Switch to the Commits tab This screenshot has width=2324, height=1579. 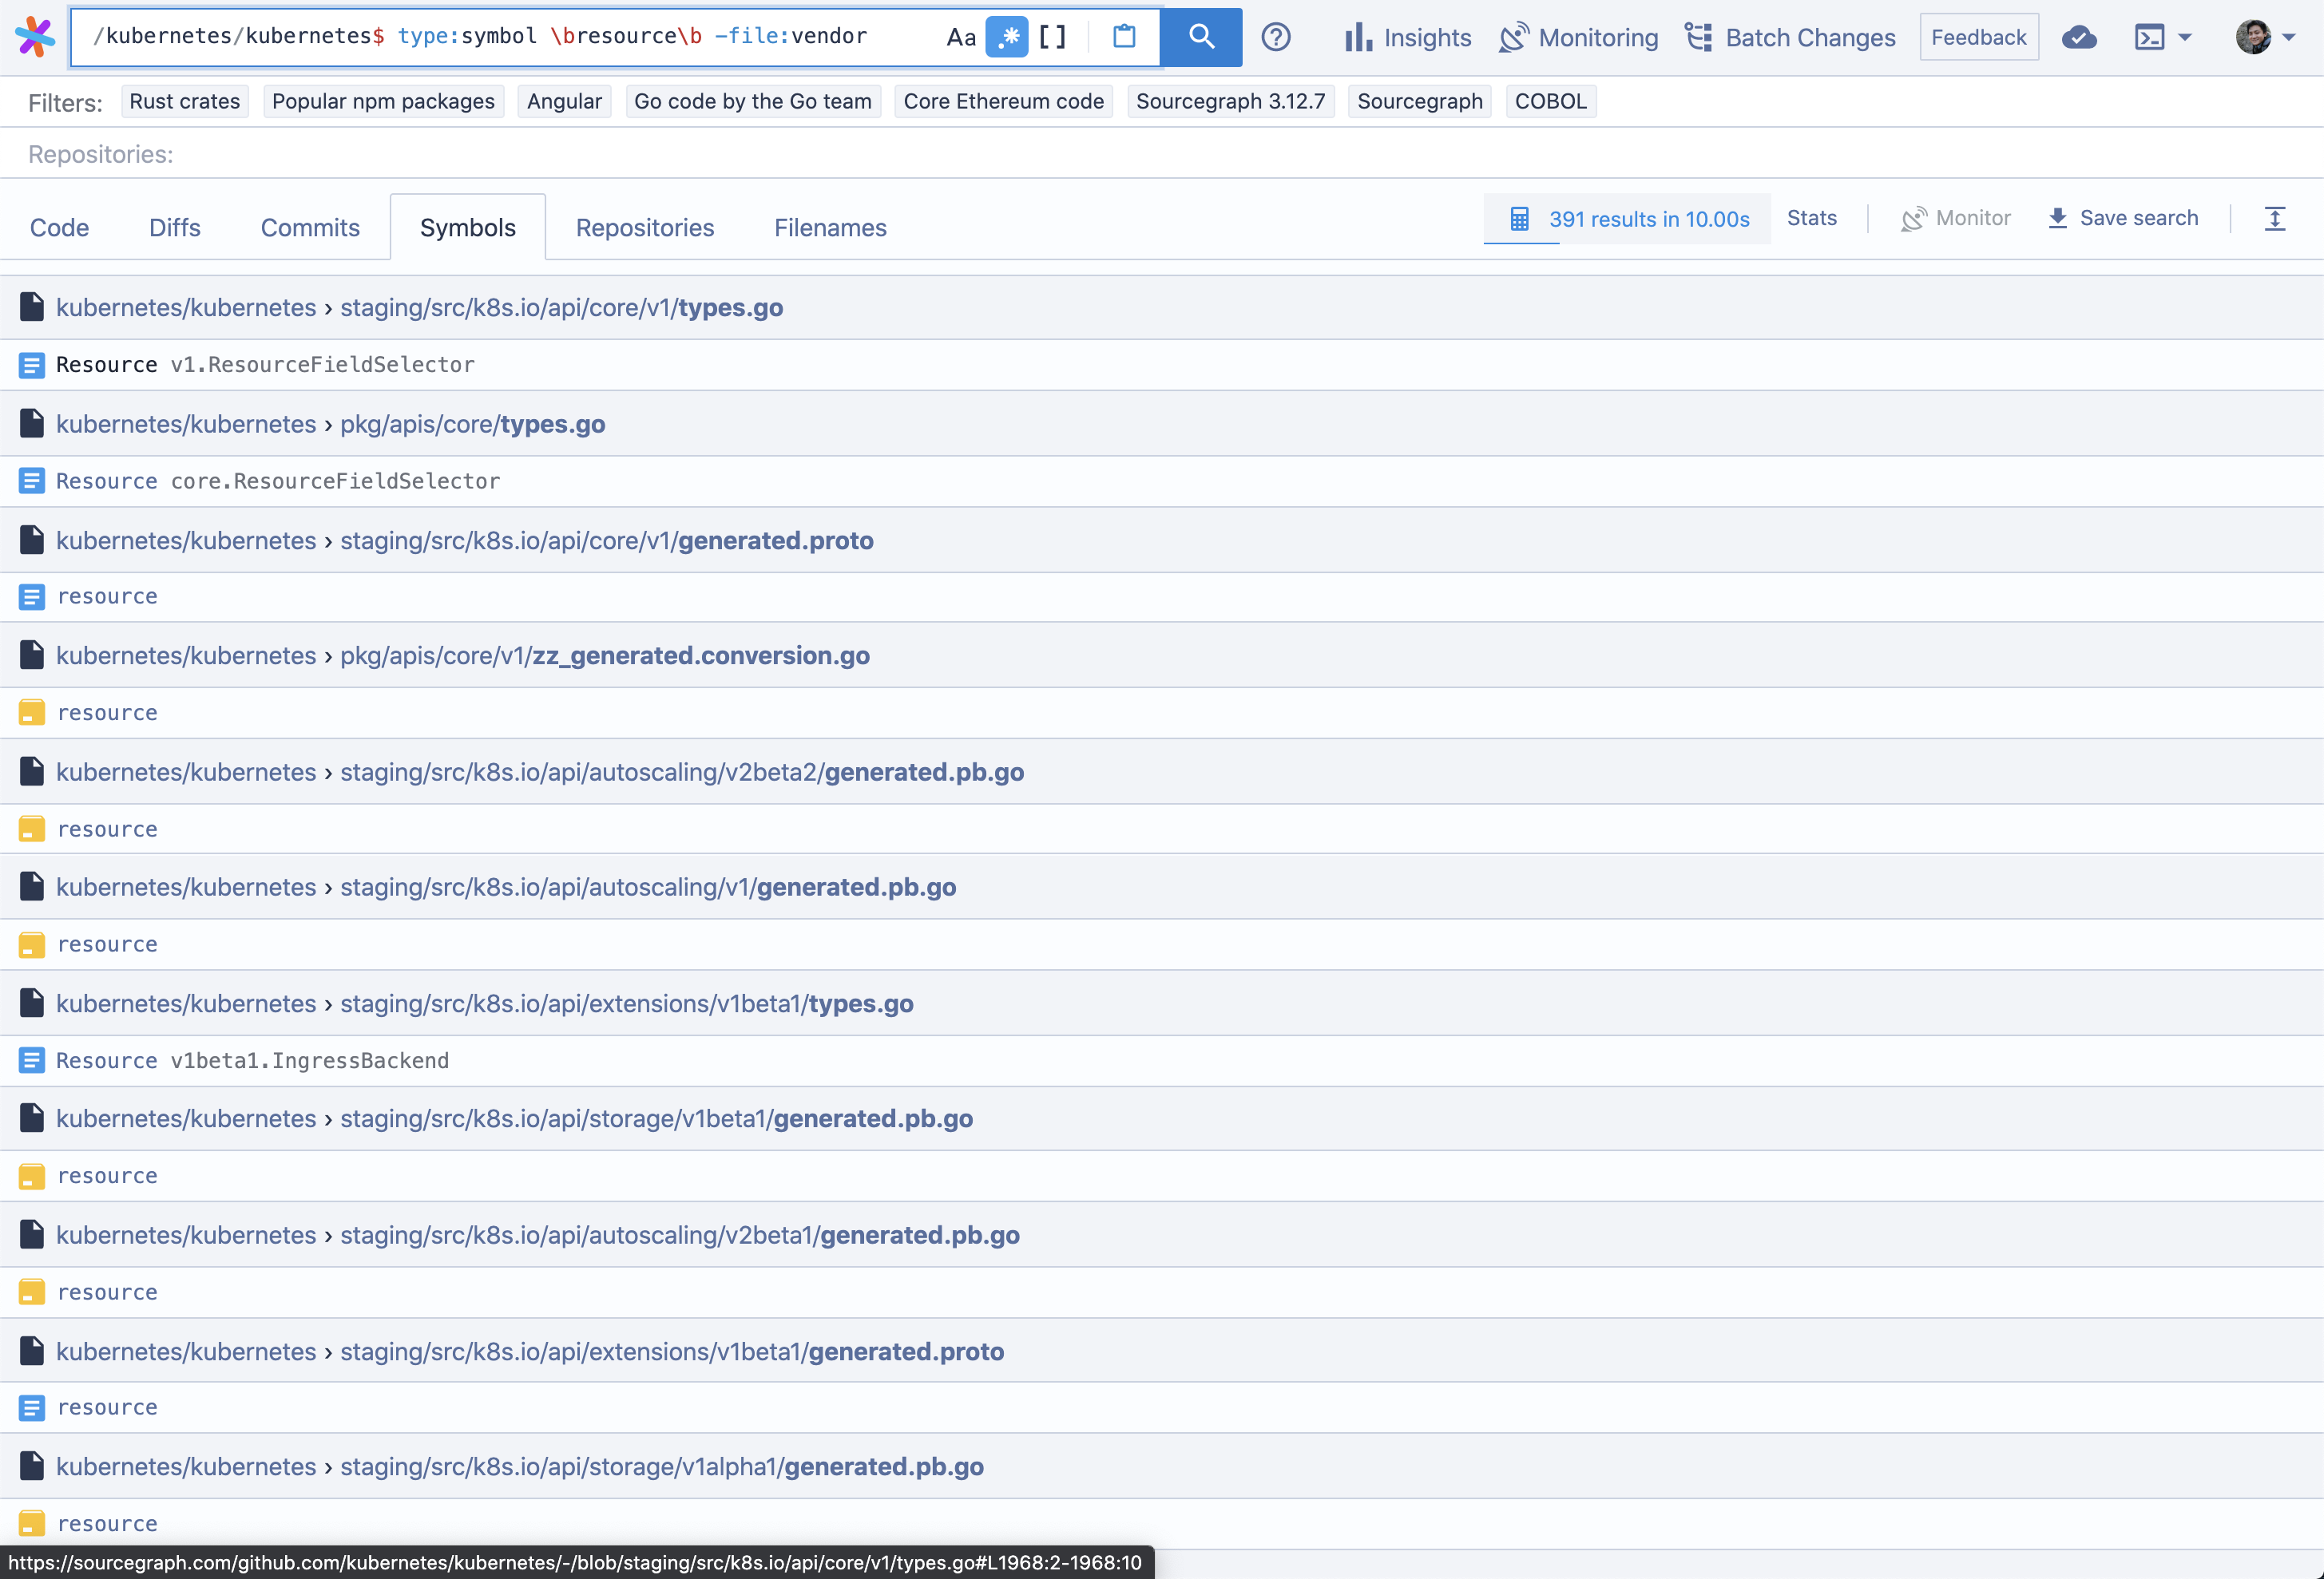[310, 228]
